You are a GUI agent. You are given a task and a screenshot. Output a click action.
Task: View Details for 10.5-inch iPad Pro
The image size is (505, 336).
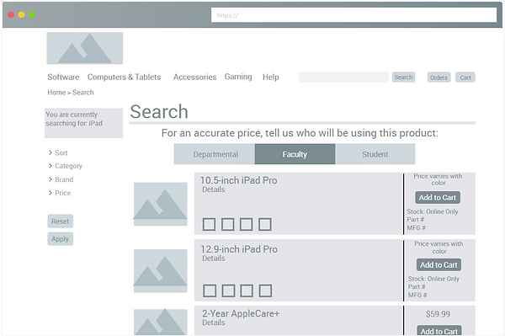point(214,189)
